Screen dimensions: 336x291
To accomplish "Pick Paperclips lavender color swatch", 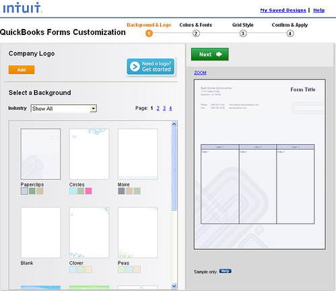I will (24, 191).
